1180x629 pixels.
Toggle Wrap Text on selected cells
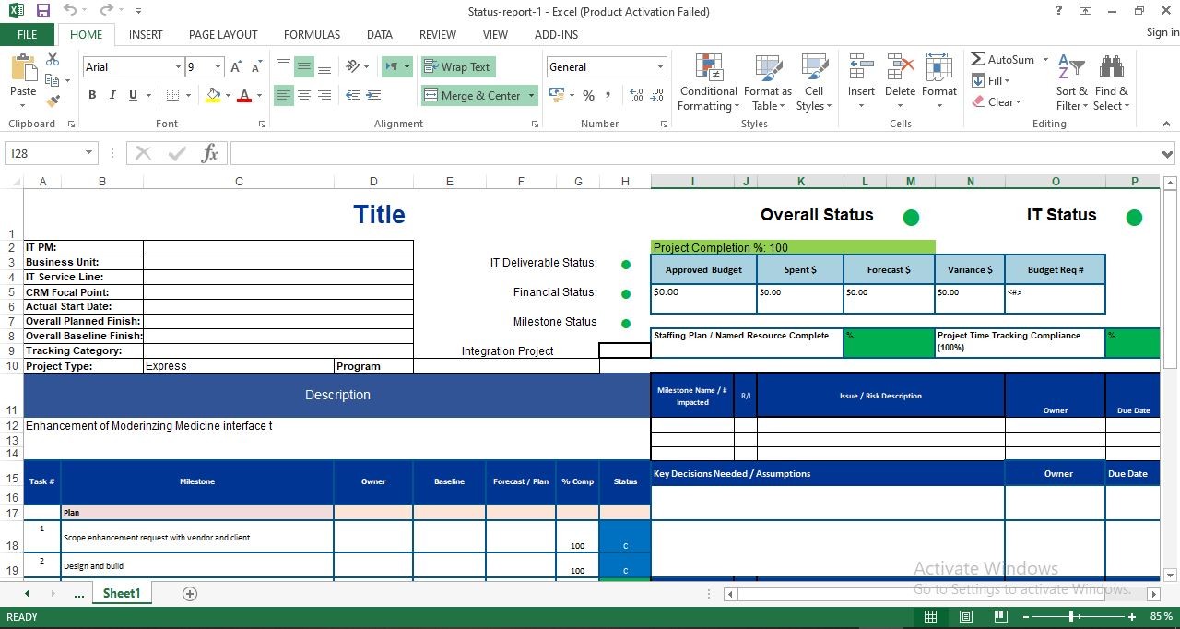tap(458, 67)
